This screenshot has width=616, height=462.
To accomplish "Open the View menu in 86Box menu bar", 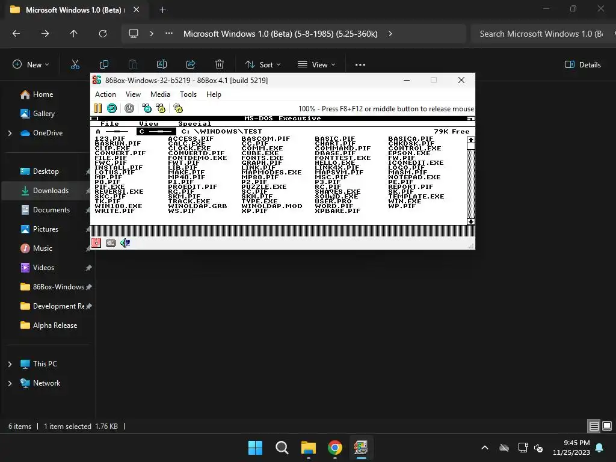I will pos(133,94).
